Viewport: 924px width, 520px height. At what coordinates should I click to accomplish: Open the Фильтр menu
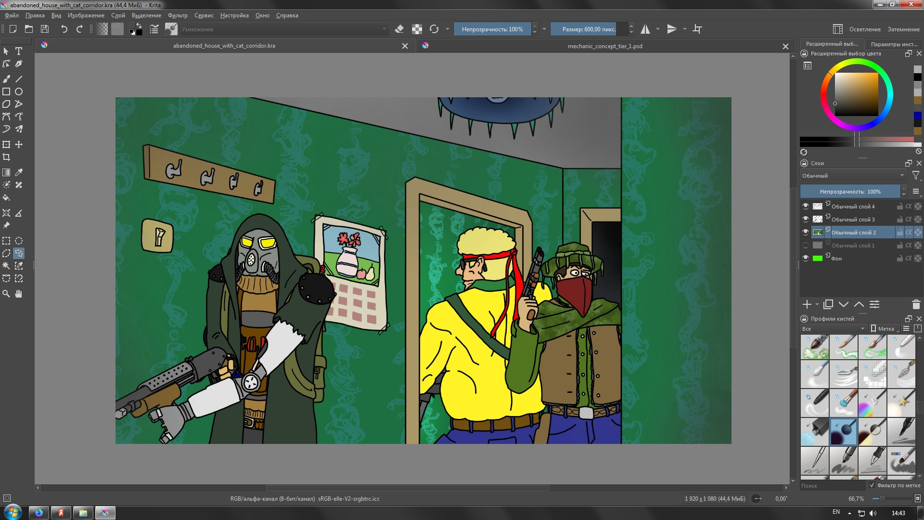coord(178,15)
